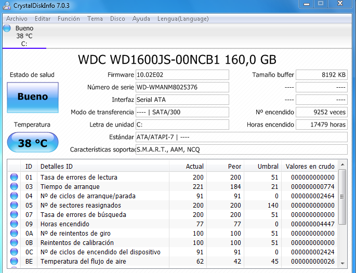This screenshot has height=273, width=356.
Task: Click the 38 °C temperature button
Action: coord(33,142)
